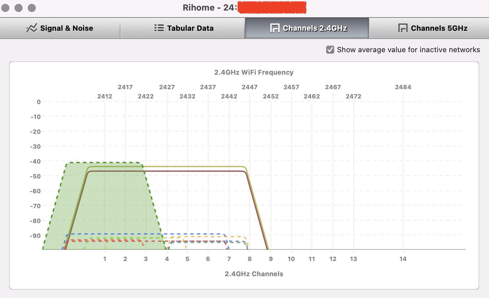Click the Channels 5GHz tab icon
This screenshot has height=298, width=489.
[403, 28]
